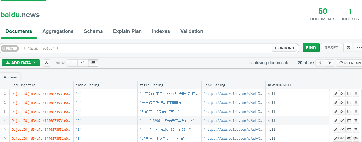The width and height of the screenshot is (362, 142).
Task: Select title cell "二十大2296名代表通过资格审查"
Action: click(x=169, y=121)
